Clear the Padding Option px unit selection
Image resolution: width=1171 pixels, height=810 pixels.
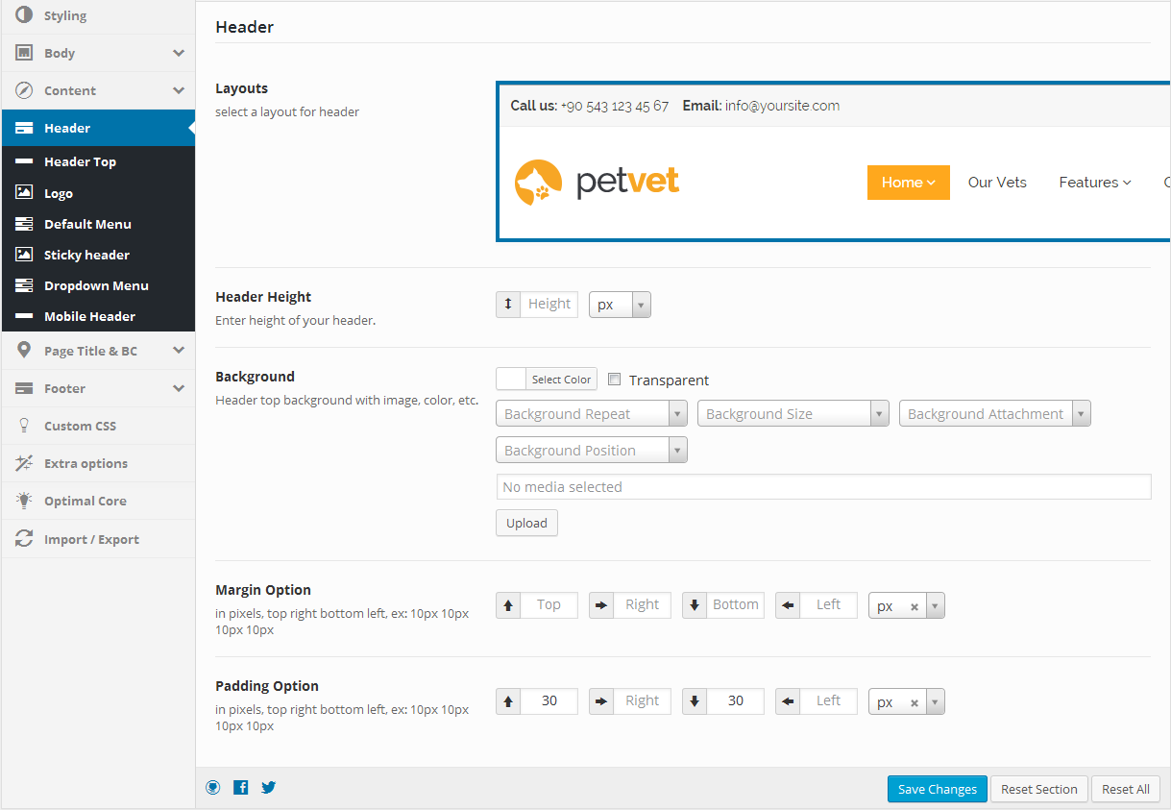[x=915, y=703]
